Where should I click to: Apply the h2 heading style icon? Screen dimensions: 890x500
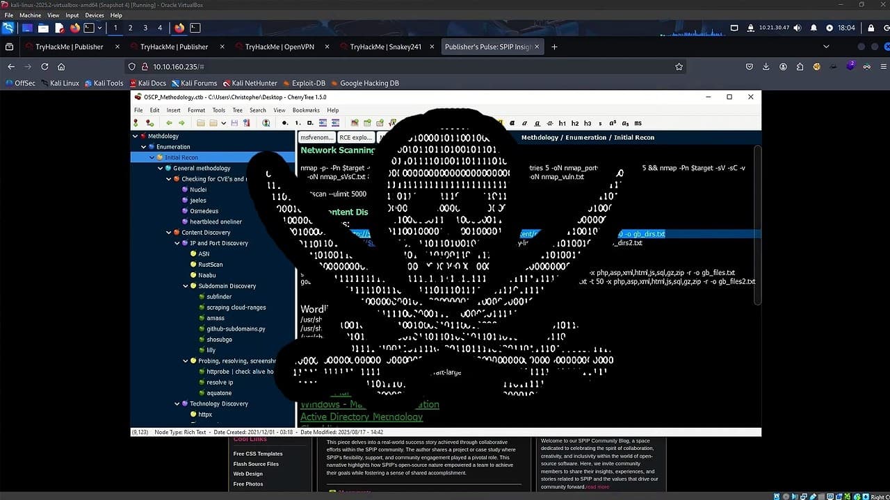[575, 123]
